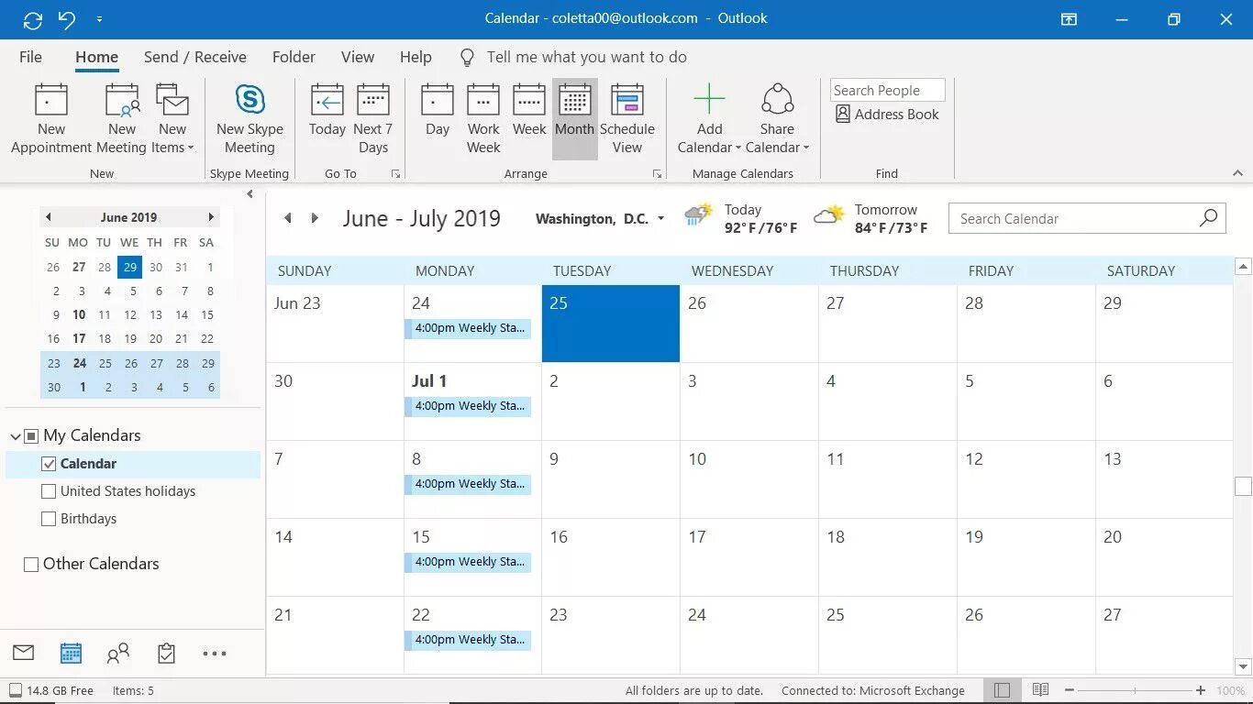
Task: Enable the United States holidays calendar
Action: (50, 491)
